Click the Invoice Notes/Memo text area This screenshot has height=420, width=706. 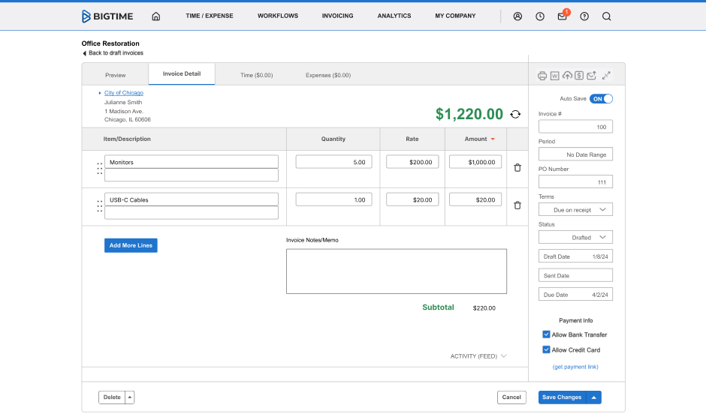click(397, 271)
